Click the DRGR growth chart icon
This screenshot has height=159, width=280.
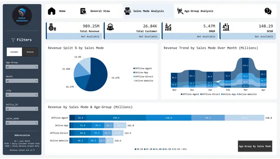tap(168, 27)
